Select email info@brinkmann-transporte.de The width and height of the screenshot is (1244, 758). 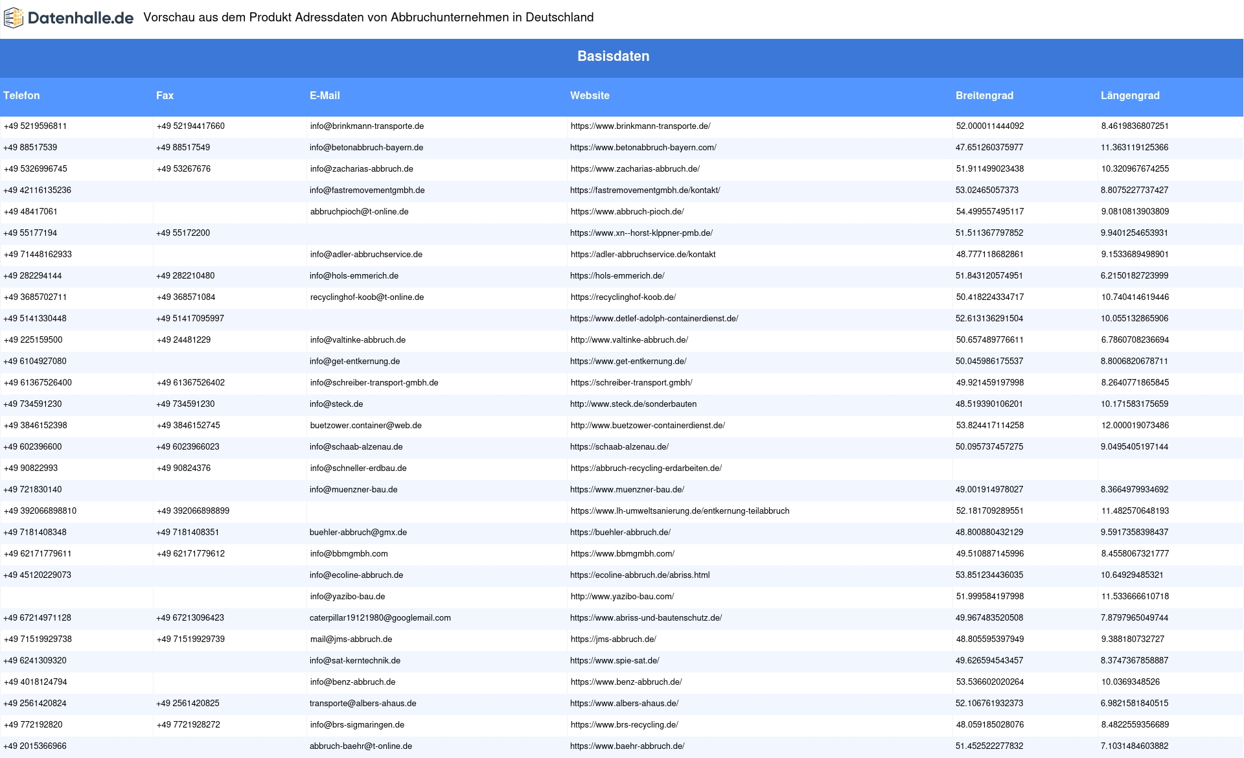[367, 126]
